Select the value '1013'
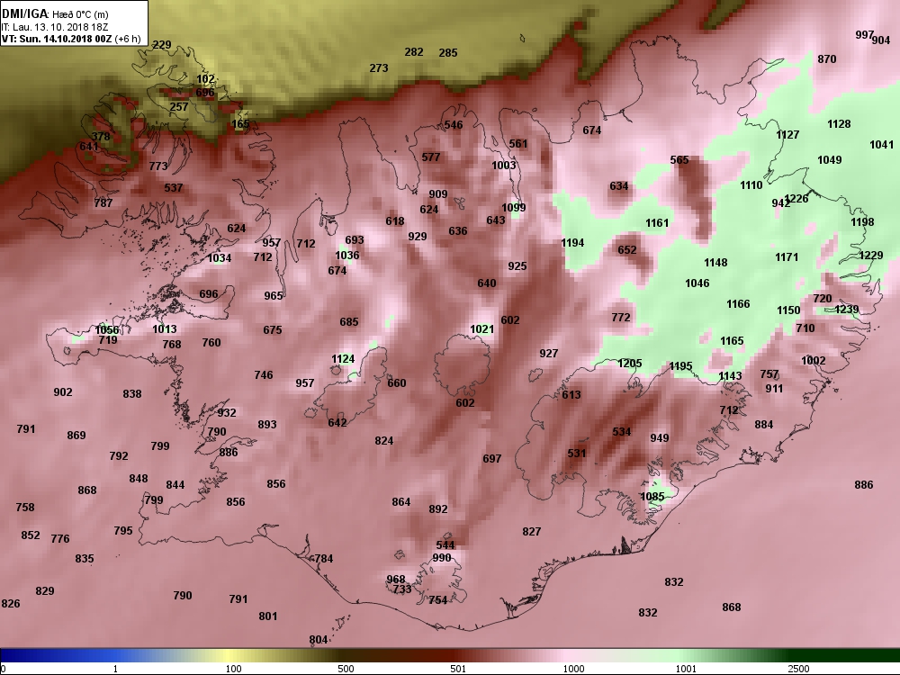 (x=165, y=328)
